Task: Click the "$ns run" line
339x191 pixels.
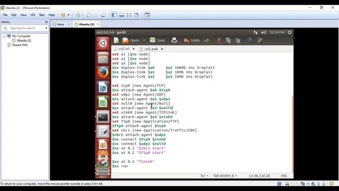Action: (x=120, y=166)
